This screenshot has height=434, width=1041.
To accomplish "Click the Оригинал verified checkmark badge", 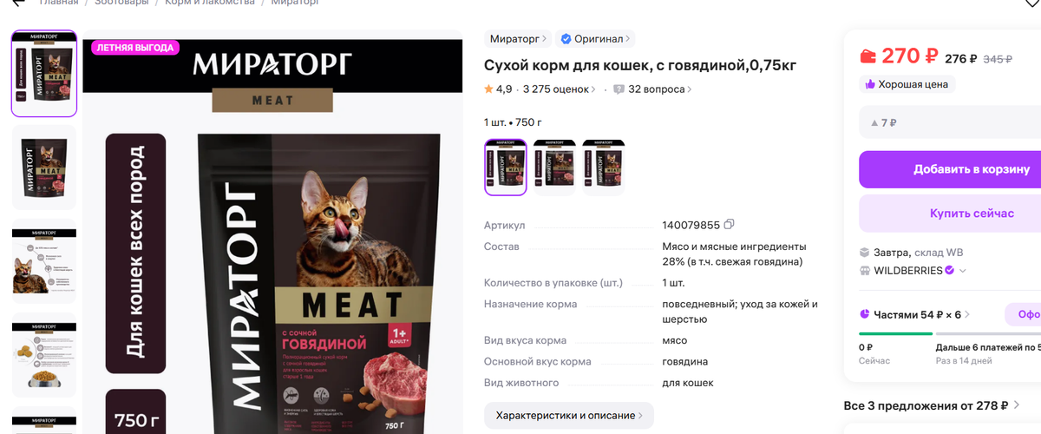I will 566,39.
